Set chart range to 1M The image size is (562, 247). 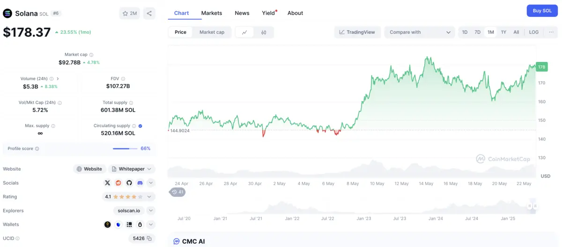pyautogui.click(x=491, y=32)
